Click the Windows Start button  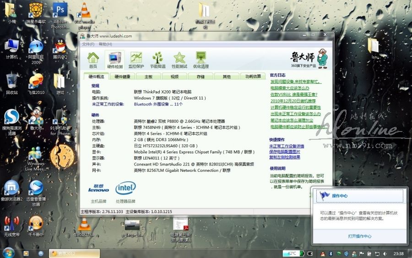(8, 253)
